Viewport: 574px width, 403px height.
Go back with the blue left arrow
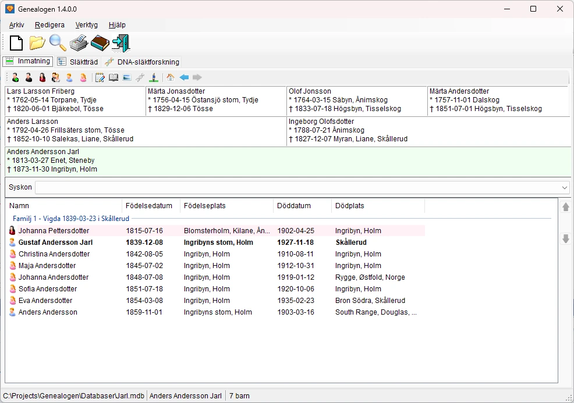184,77
